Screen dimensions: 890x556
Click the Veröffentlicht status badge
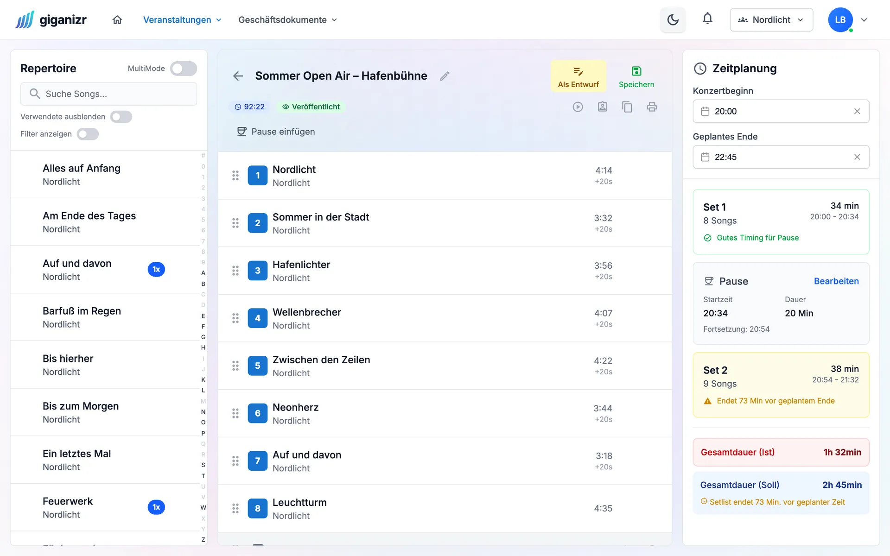(x=311, y=107)
